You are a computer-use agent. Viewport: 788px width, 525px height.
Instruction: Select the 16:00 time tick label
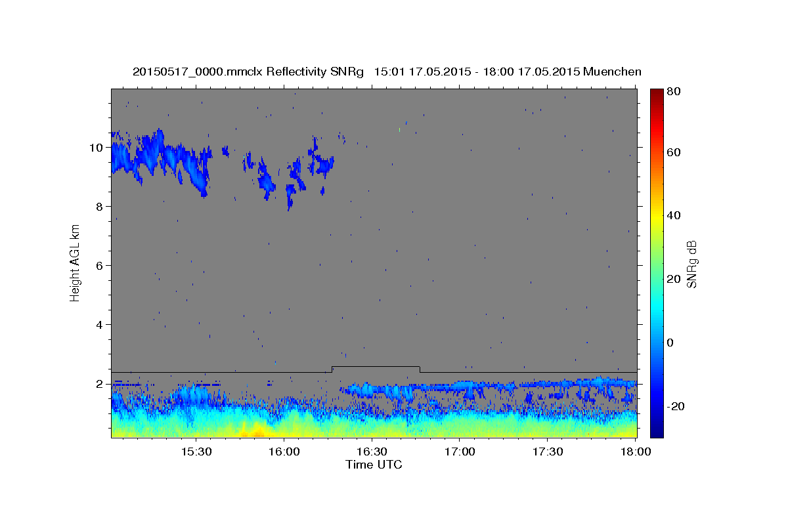click(284, 452)
